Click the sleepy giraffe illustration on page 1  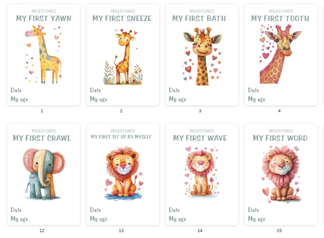43,54
